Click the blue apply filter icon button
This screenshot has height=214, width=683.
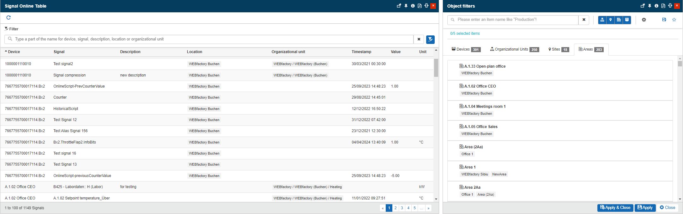430,39
